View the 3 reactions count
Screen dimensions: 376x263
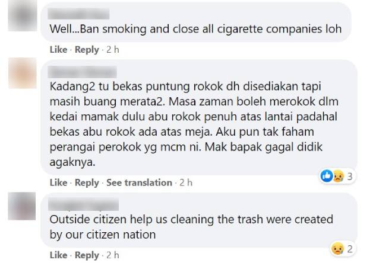pyautogui.click(x=350, y=177)
